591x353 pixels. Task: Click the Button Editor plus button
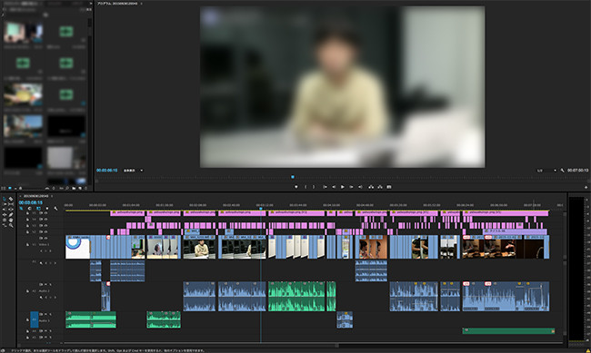click(x=586, y=187)
